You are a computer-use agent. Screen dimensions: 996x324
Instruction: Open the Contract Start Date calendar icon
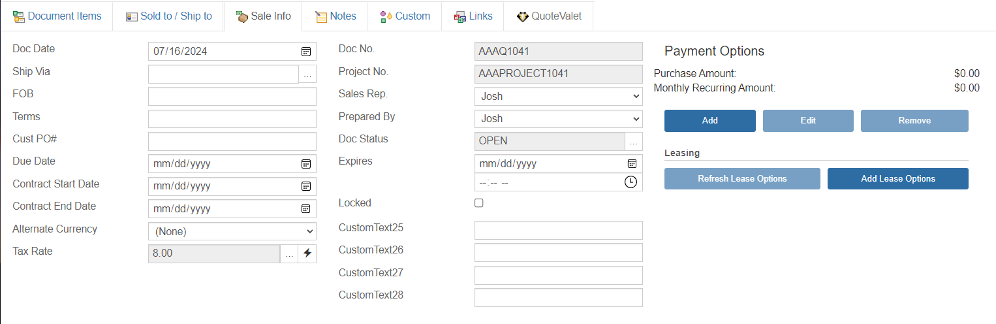tap(305, 186)
